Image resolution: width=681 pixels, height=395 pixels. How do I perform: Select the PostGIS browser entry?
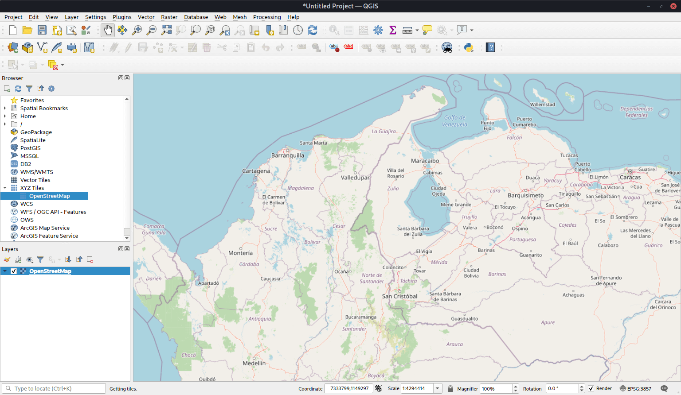tap(30, 148)
